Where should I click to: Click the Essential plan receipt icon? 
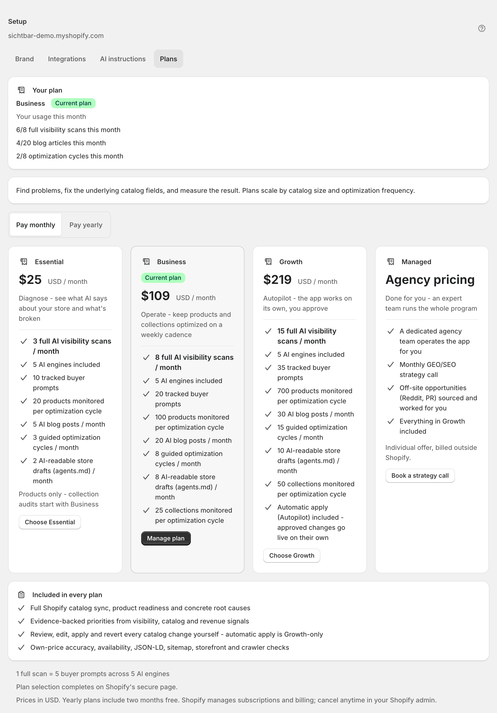24,262
